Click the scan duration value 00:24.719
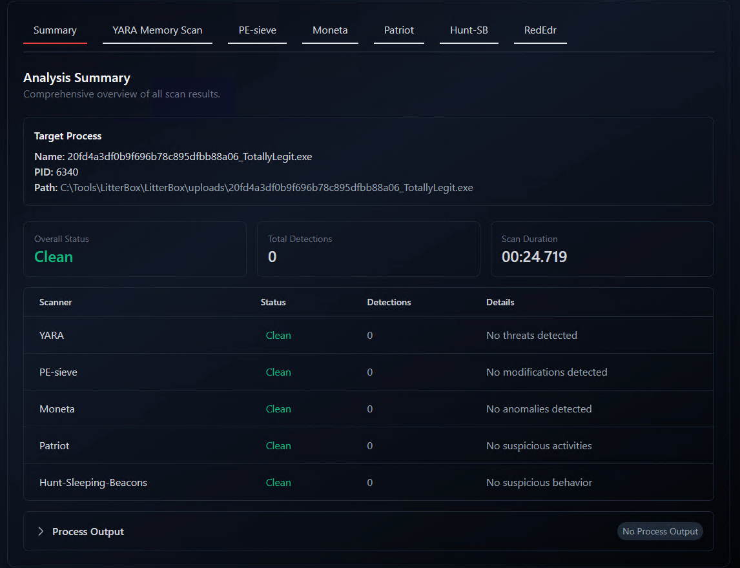 [534, 257]
